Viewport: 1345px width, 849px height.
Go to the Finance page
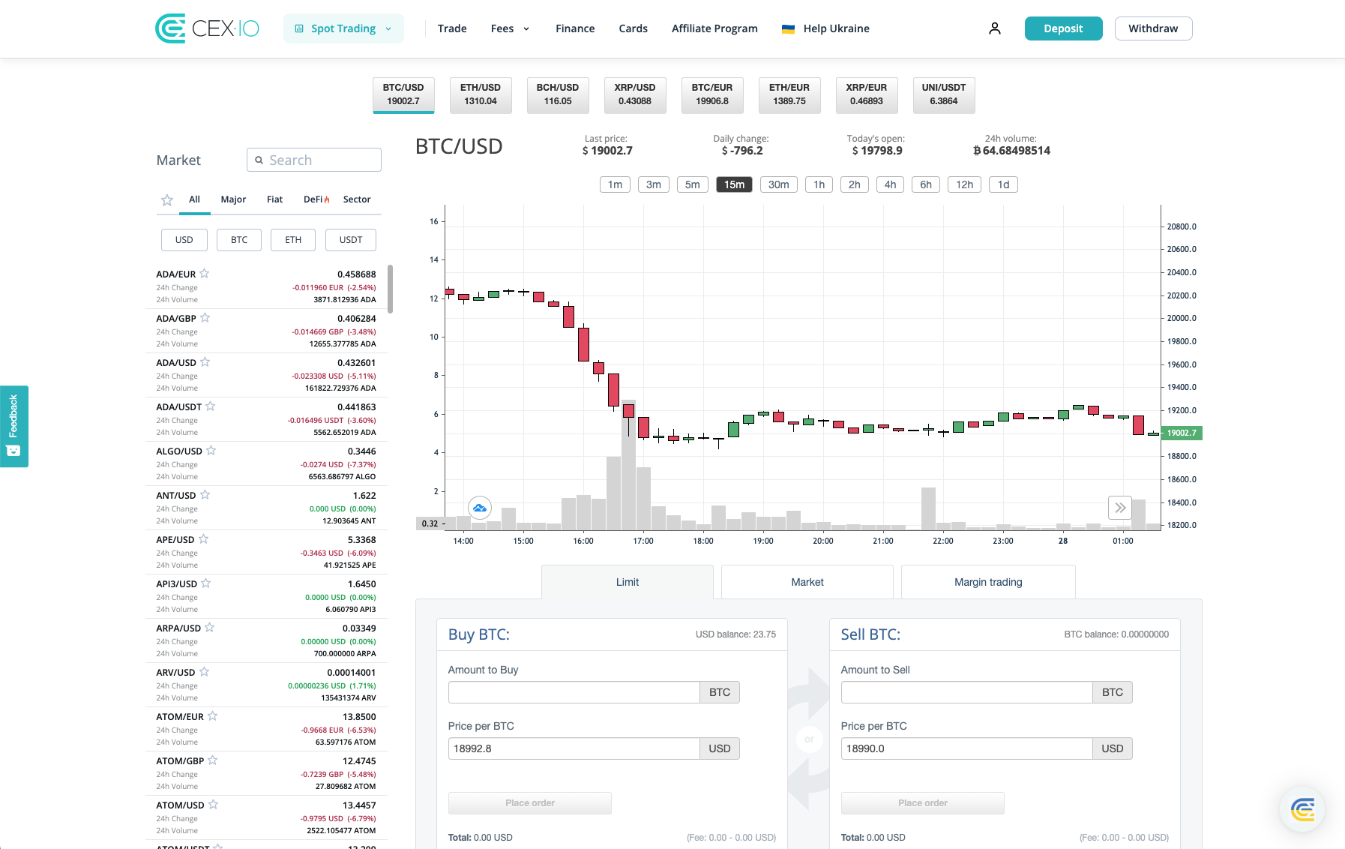pyautogui.click(x=575, y=28)
